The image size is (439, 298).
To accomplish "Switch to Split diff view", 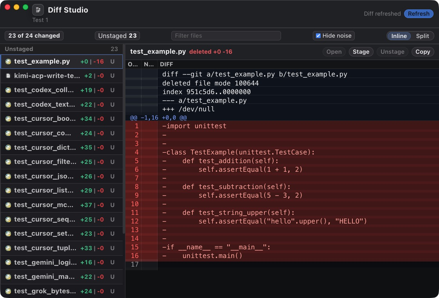I will click(422, 36).
